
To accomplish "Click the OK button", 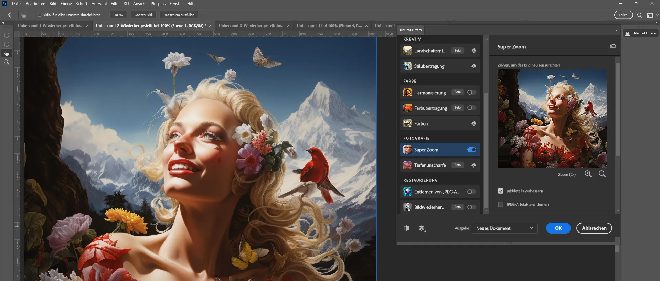I will 558,228.
